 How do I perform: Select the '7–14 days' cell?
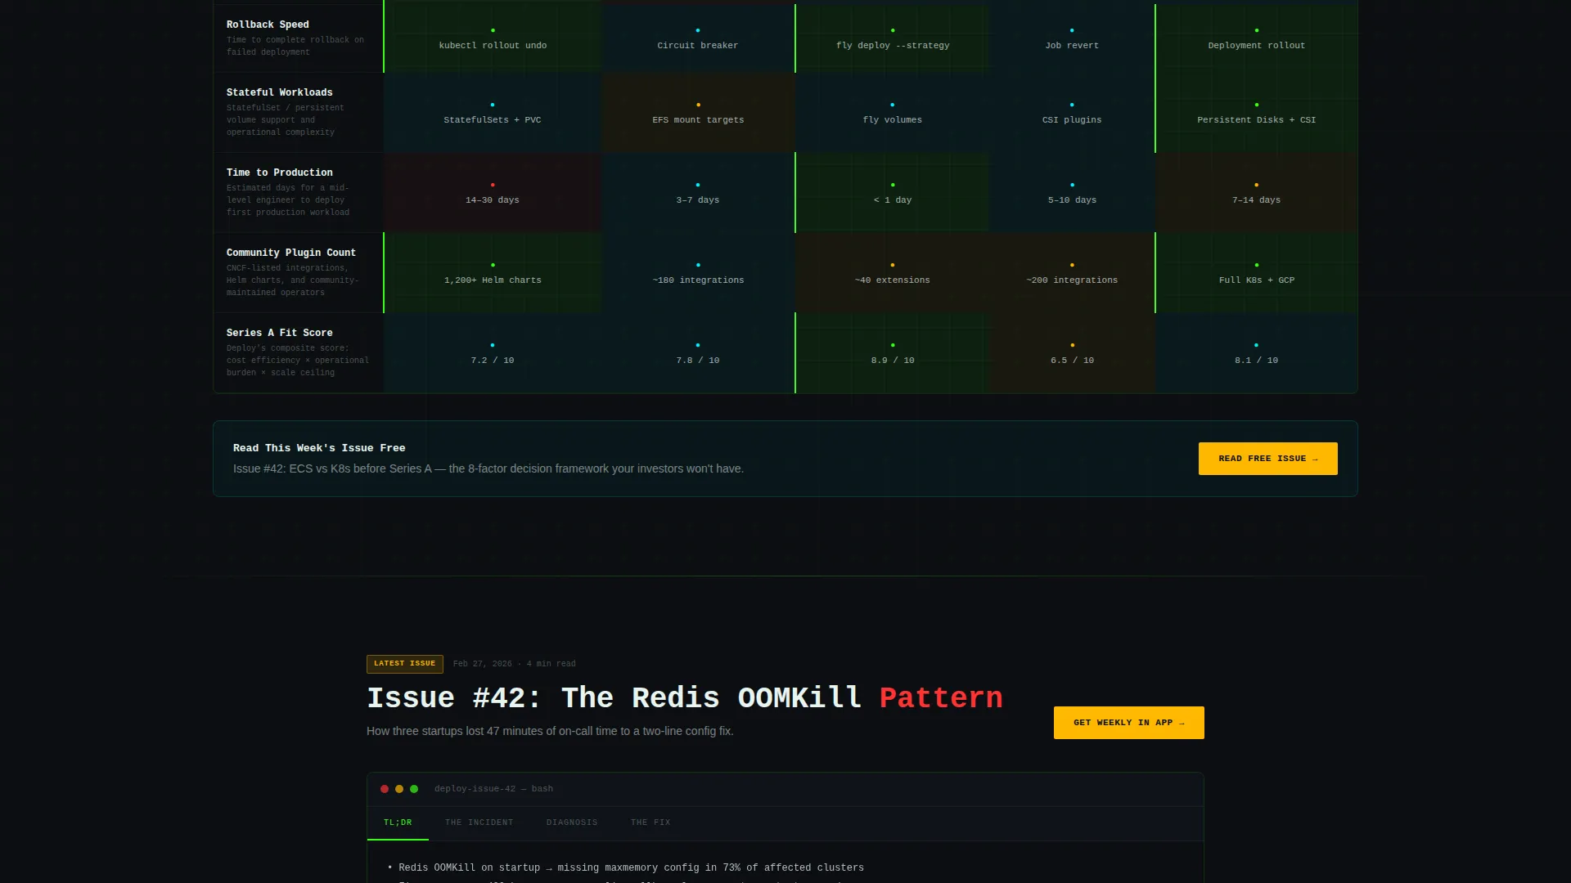1256,192
